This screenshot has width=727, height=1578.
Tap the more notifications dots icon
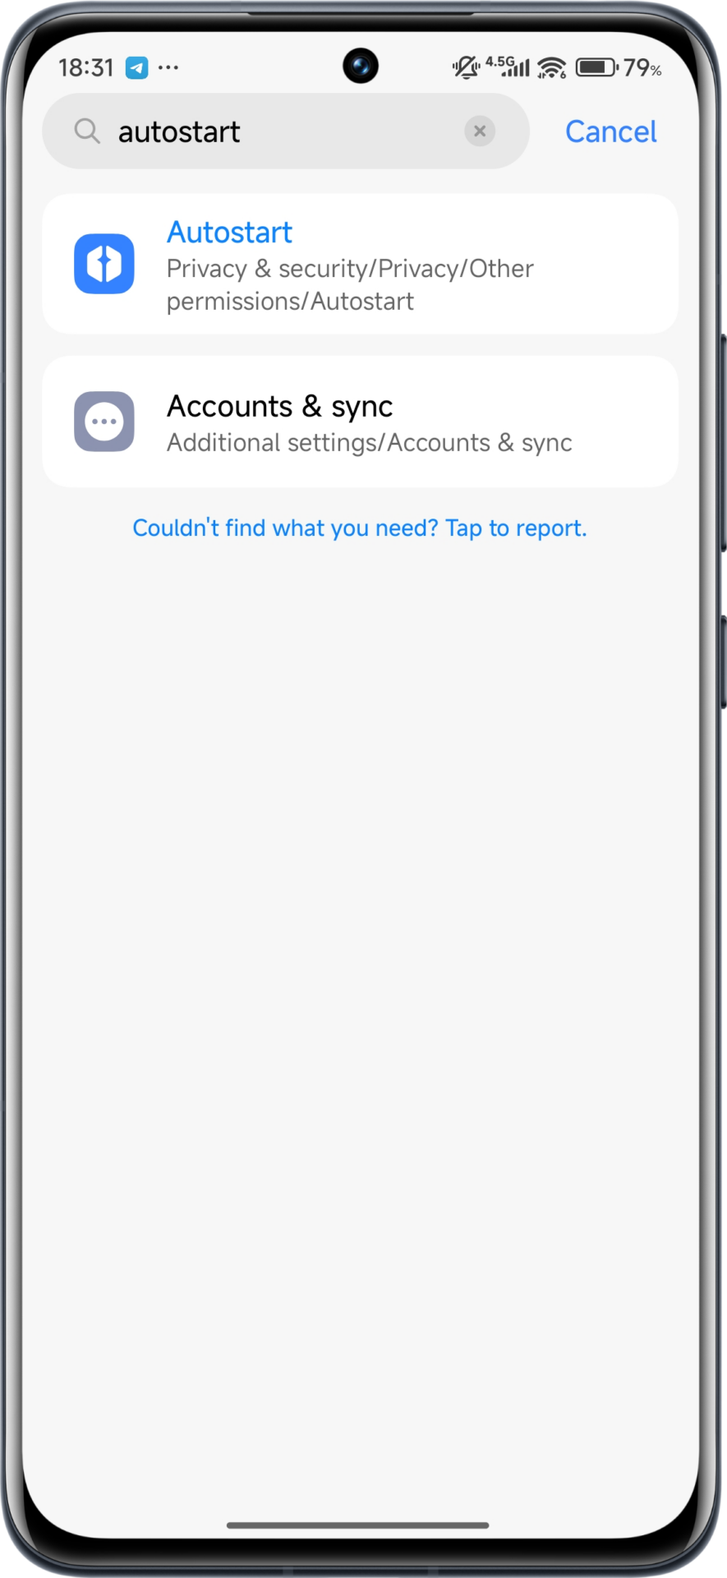168,67
